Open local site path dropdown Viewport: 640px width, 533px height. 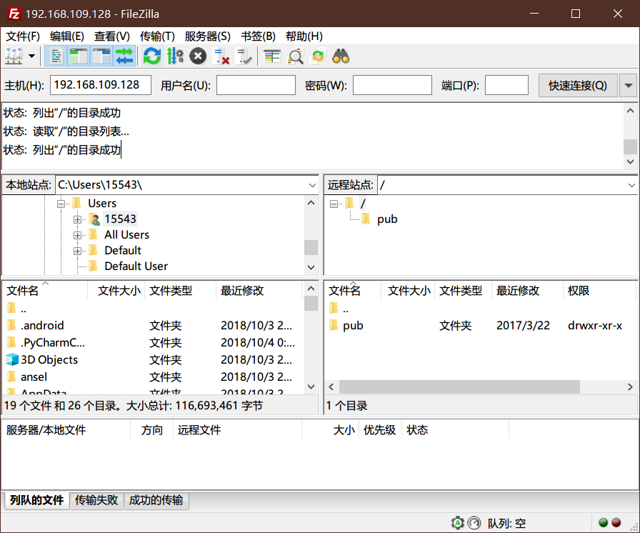pos(312,185)
